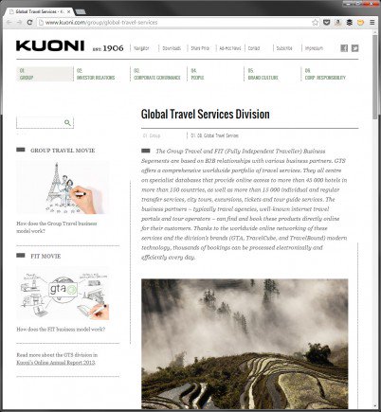This screenshot has width=381, height=412.
Task: Select the 04 People menu item
Action: (197, 74)
